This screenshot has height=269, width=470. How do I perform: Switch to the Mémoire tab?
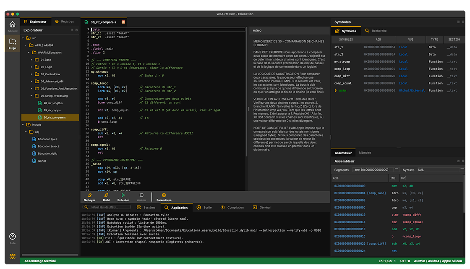365,153
